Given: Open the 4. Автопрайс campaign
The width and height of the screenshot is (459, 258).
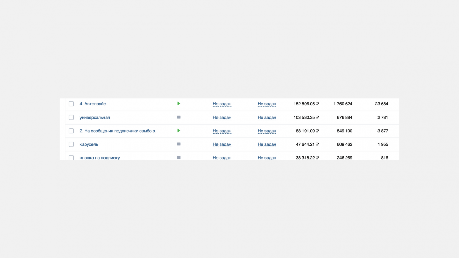Looking at the screenshot, I should 93,104.
